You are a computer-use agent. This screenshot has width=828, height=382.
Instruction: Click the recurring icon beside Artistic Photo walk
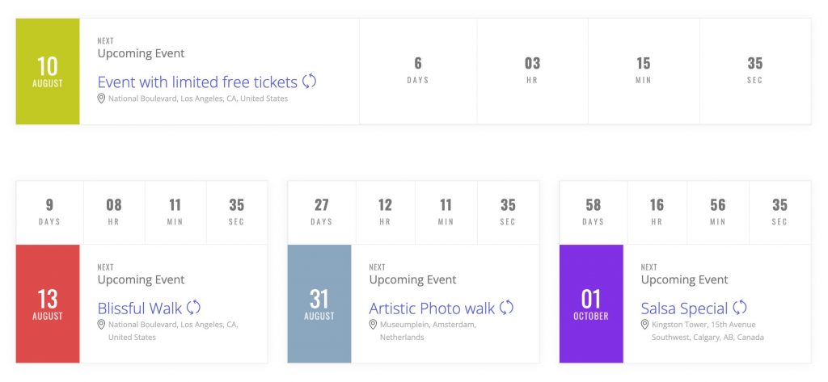[507, 307]
